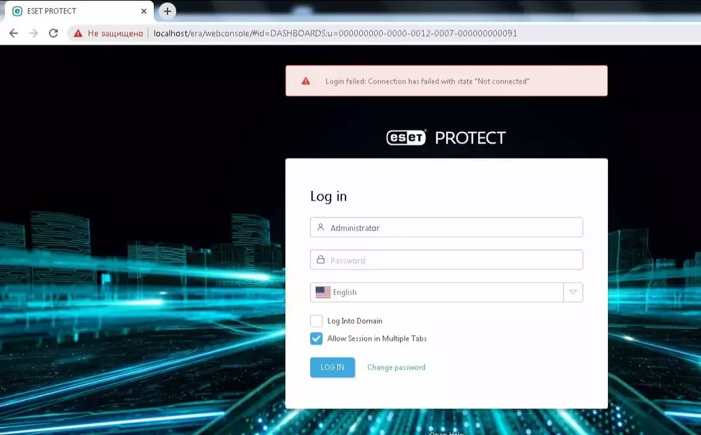Click the US flag icon in the language selector

point(323,292)
